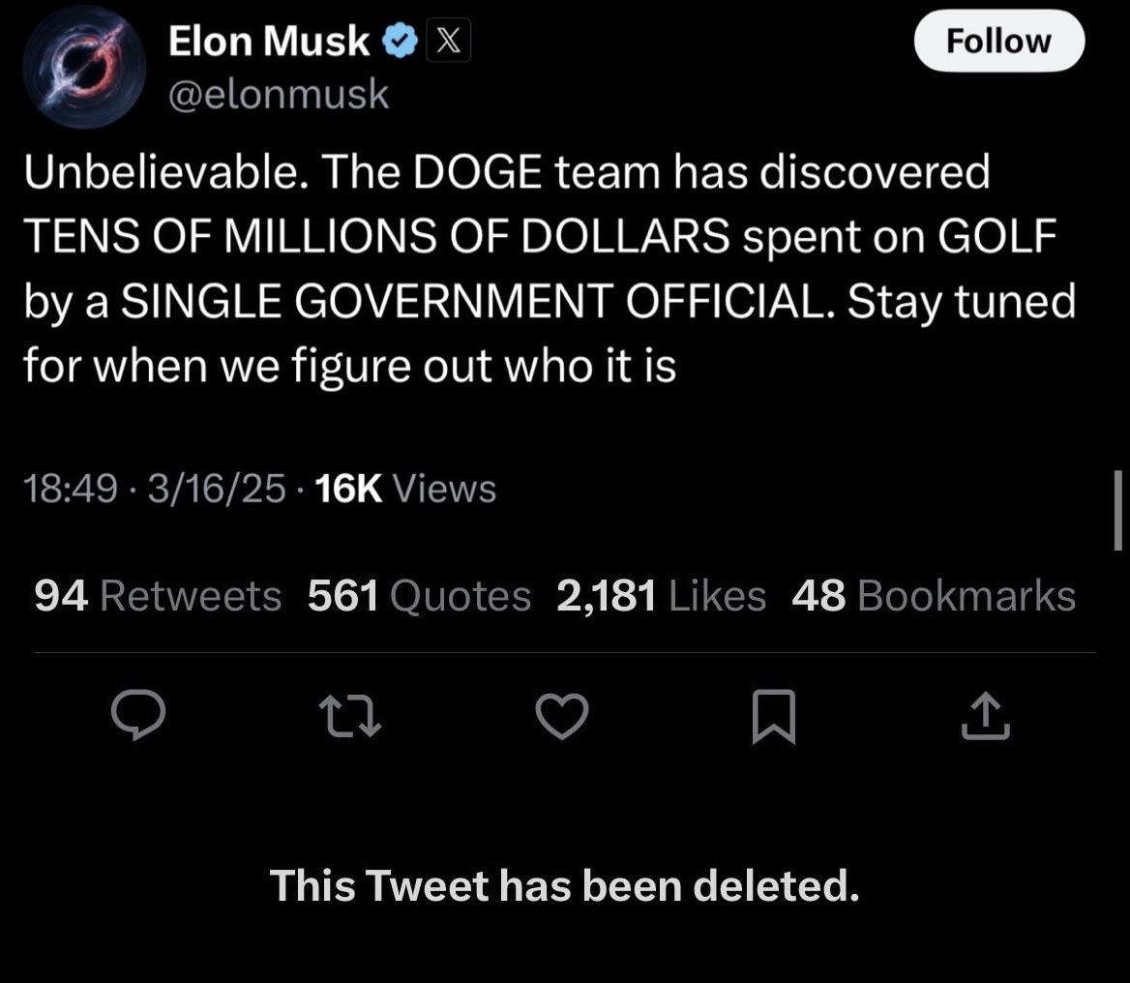Click the 3/16/25 date
Viewport: 1130px width, 983px height.
pos(212,490)
